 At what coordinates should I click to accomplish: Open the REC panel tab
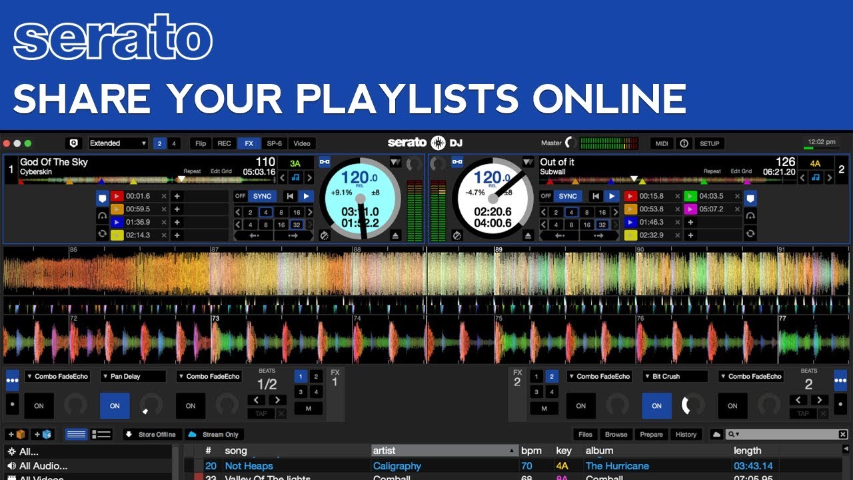pos(225,143)
